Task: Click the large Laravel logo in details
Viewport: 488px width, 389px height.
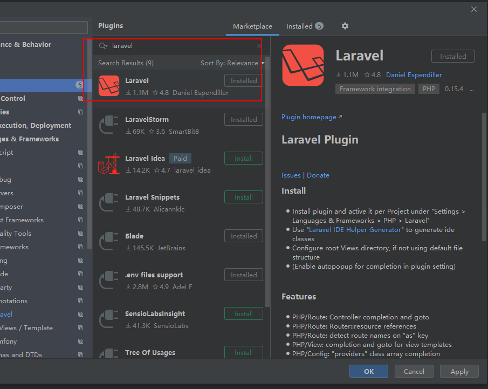Action: [x=303, y=65]
